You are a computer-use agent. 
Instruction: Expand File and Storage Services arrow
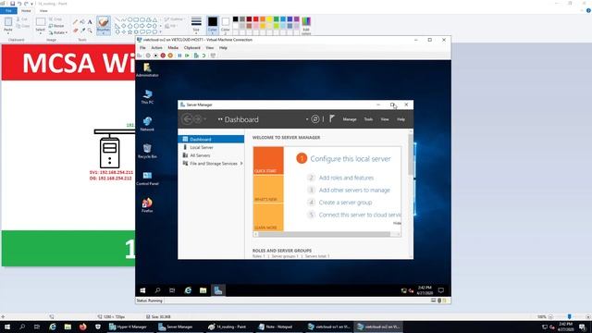[x=241, y=164]
